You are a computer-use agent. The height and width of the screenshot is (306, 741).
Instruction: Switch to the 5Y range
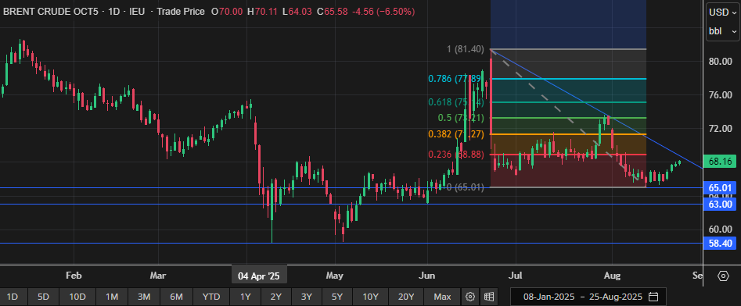[x=337, y=297]
